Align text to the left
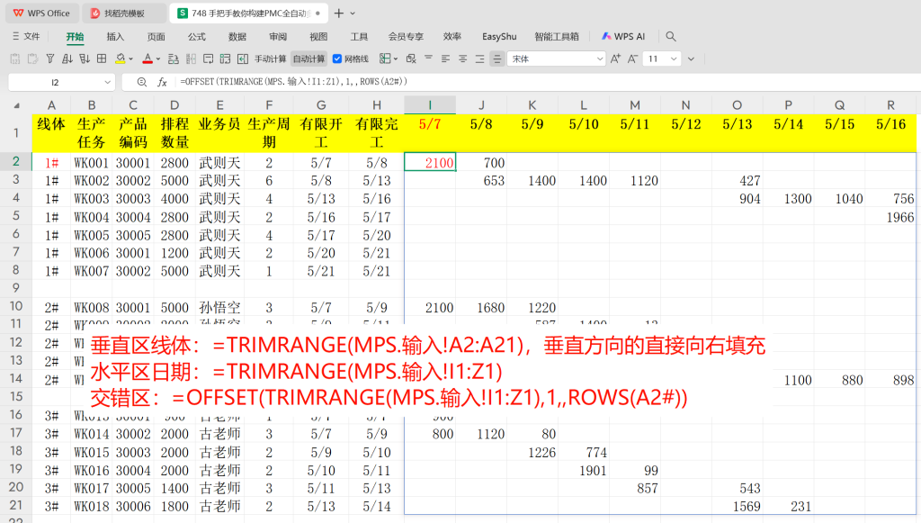The width and height of the screenshot is (921, 523). click(445, 59)
